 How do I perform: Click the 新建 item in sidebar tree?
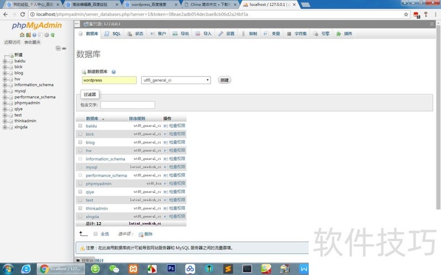(18, 54)
